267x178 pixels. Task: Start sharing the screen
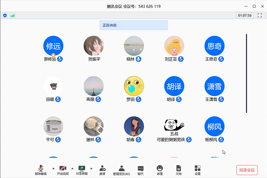pyautogui.click(x=82, y=170)
